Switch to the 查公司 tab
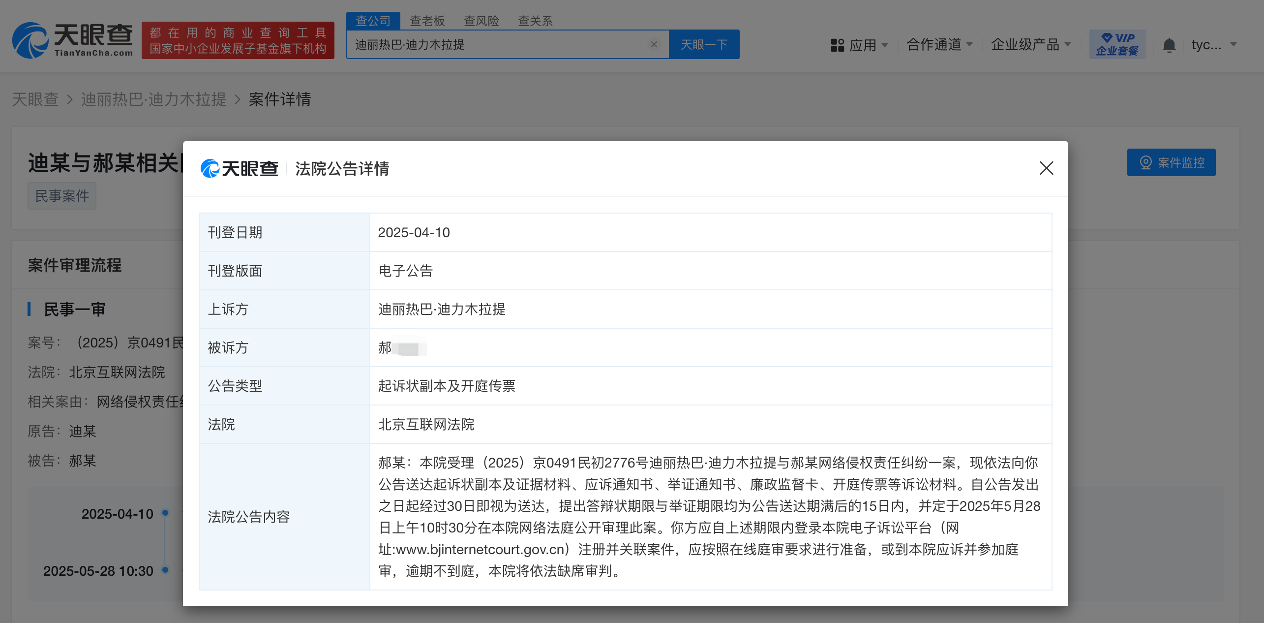 (x=373, y=21)
